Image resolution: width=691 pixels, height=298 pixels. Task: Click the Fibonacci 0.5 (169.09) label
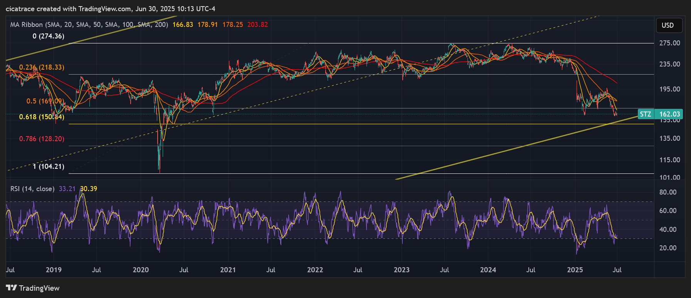click(x=45, y=101)
